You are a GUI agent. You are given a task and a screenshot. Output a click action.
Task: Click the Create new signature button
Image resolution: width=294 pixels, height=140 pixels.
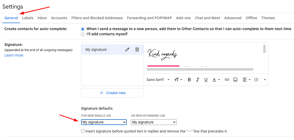112,93
